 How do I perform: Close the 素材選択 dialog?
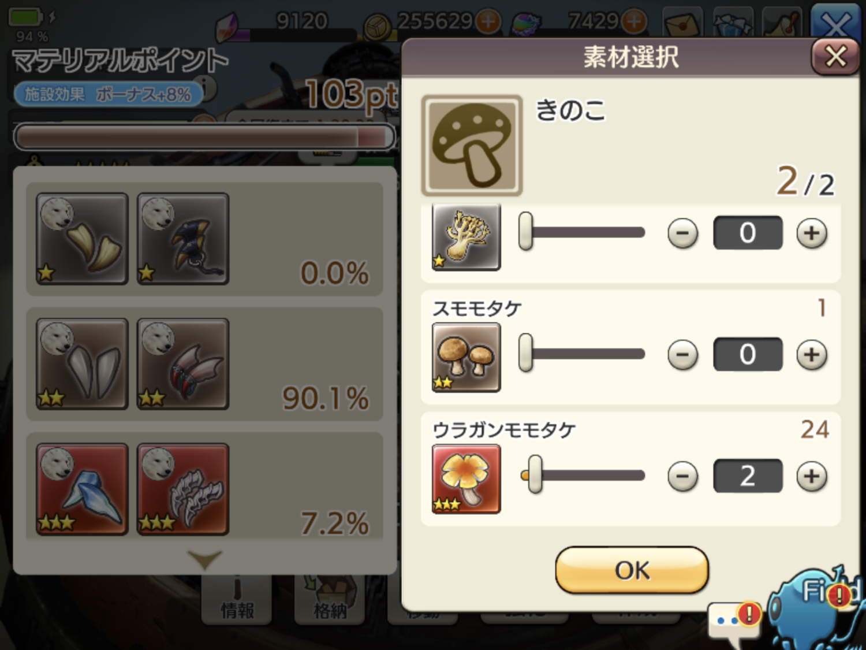click(835, 57)
